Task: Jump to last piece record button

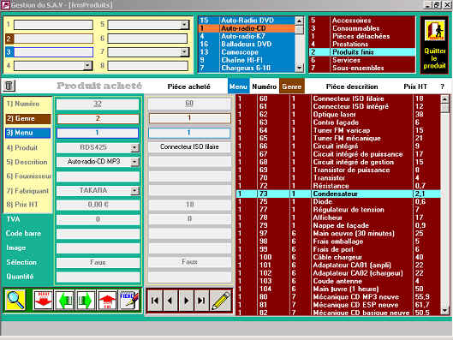Action: click(x=201, y=301)
